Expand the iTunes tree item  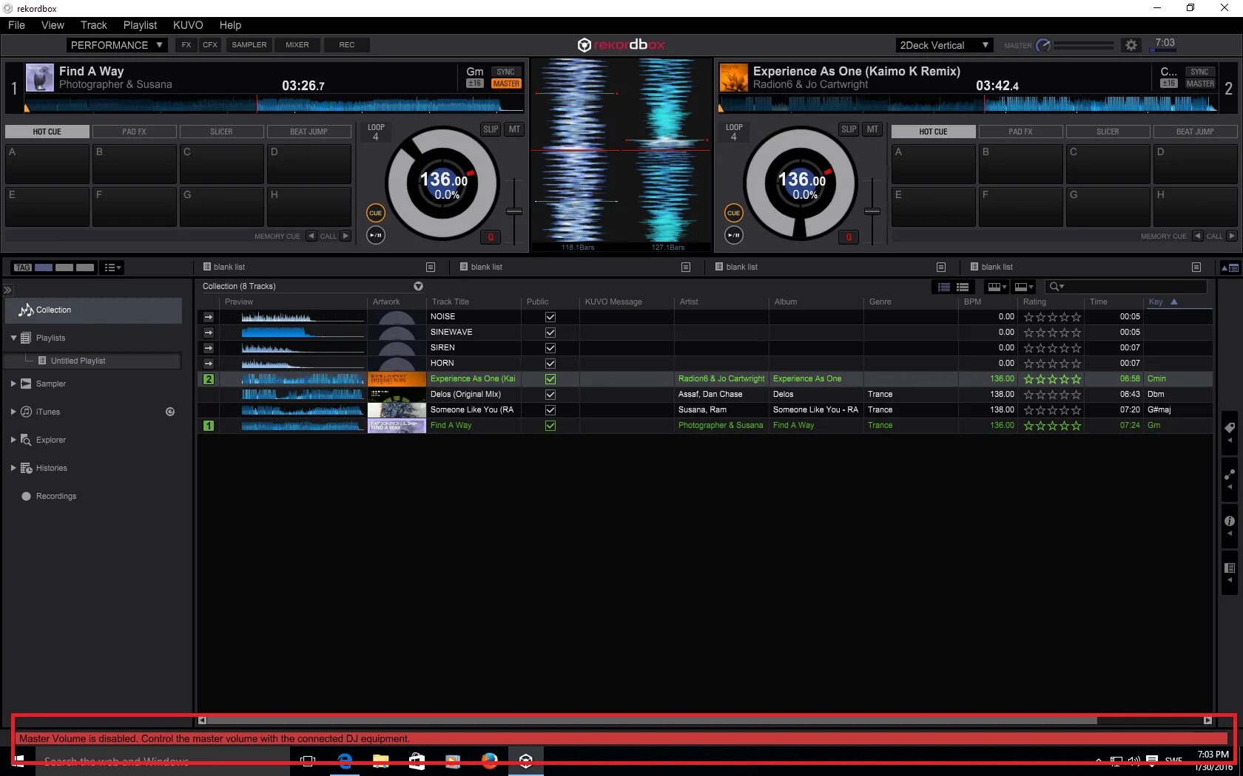click(x=13, y=412)
